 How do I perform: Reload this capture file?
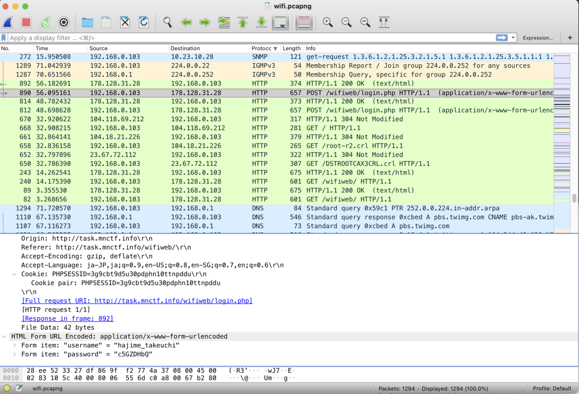click(x=143, y=22)
